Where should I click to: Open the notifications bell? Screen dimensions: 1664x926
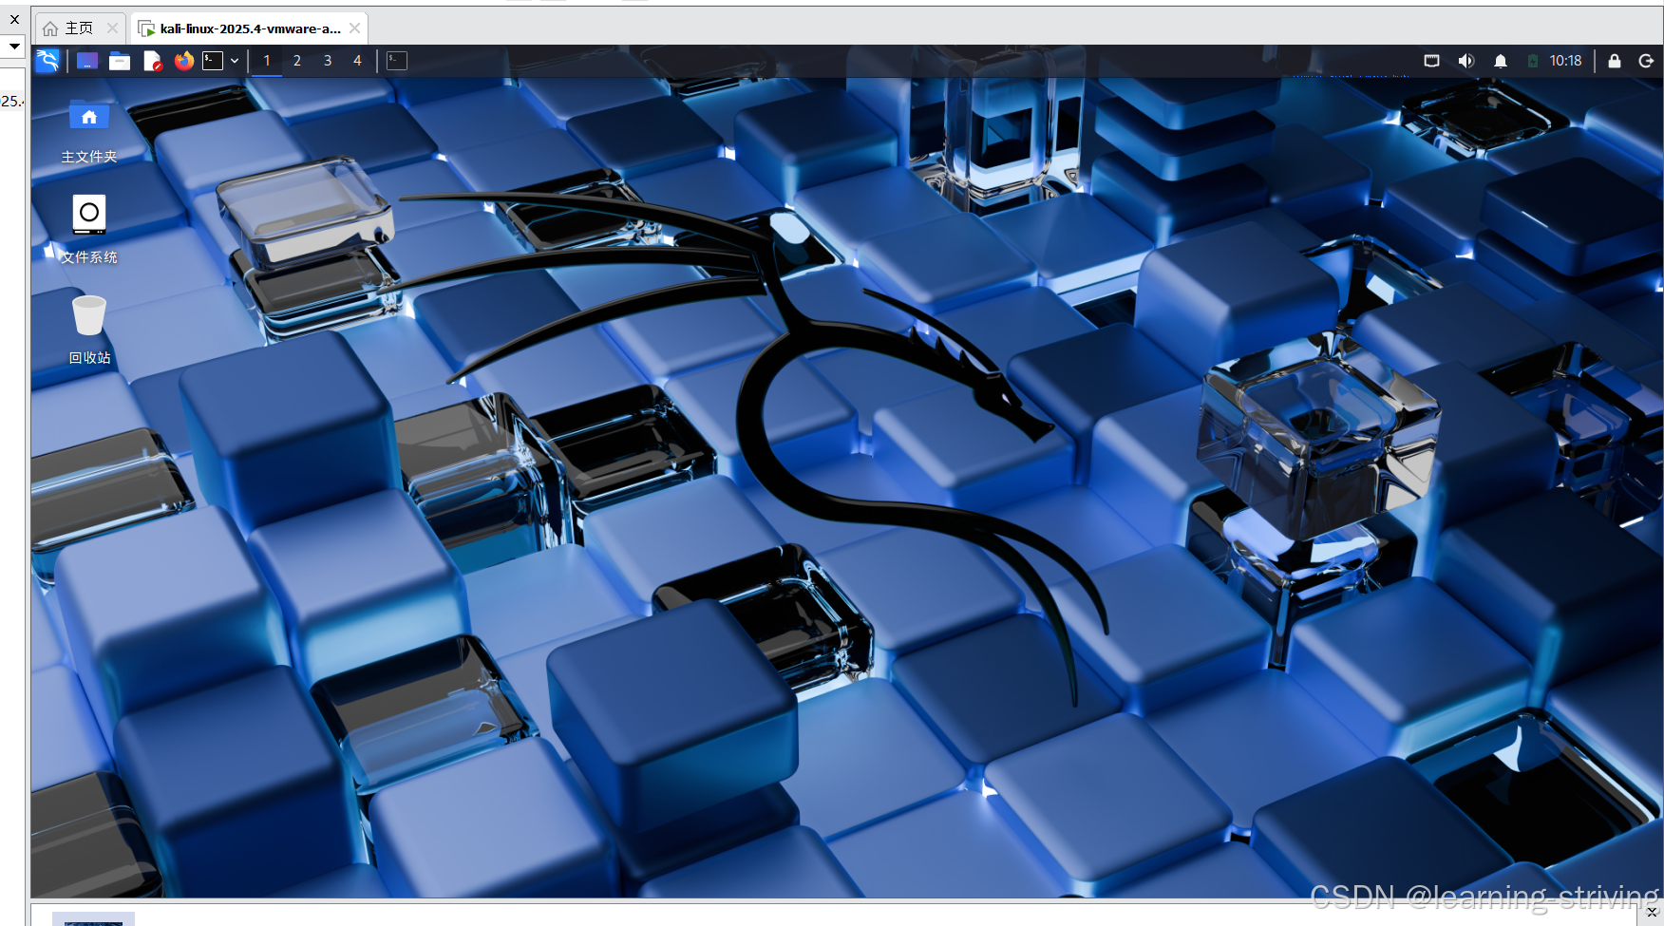click(1501, 61)
